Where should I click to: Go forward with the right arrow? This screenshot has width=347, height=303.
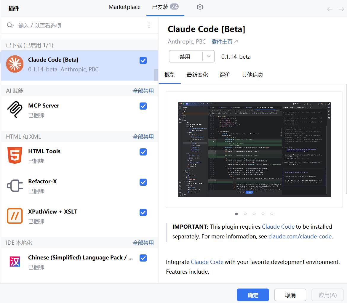tap(341, 9)
